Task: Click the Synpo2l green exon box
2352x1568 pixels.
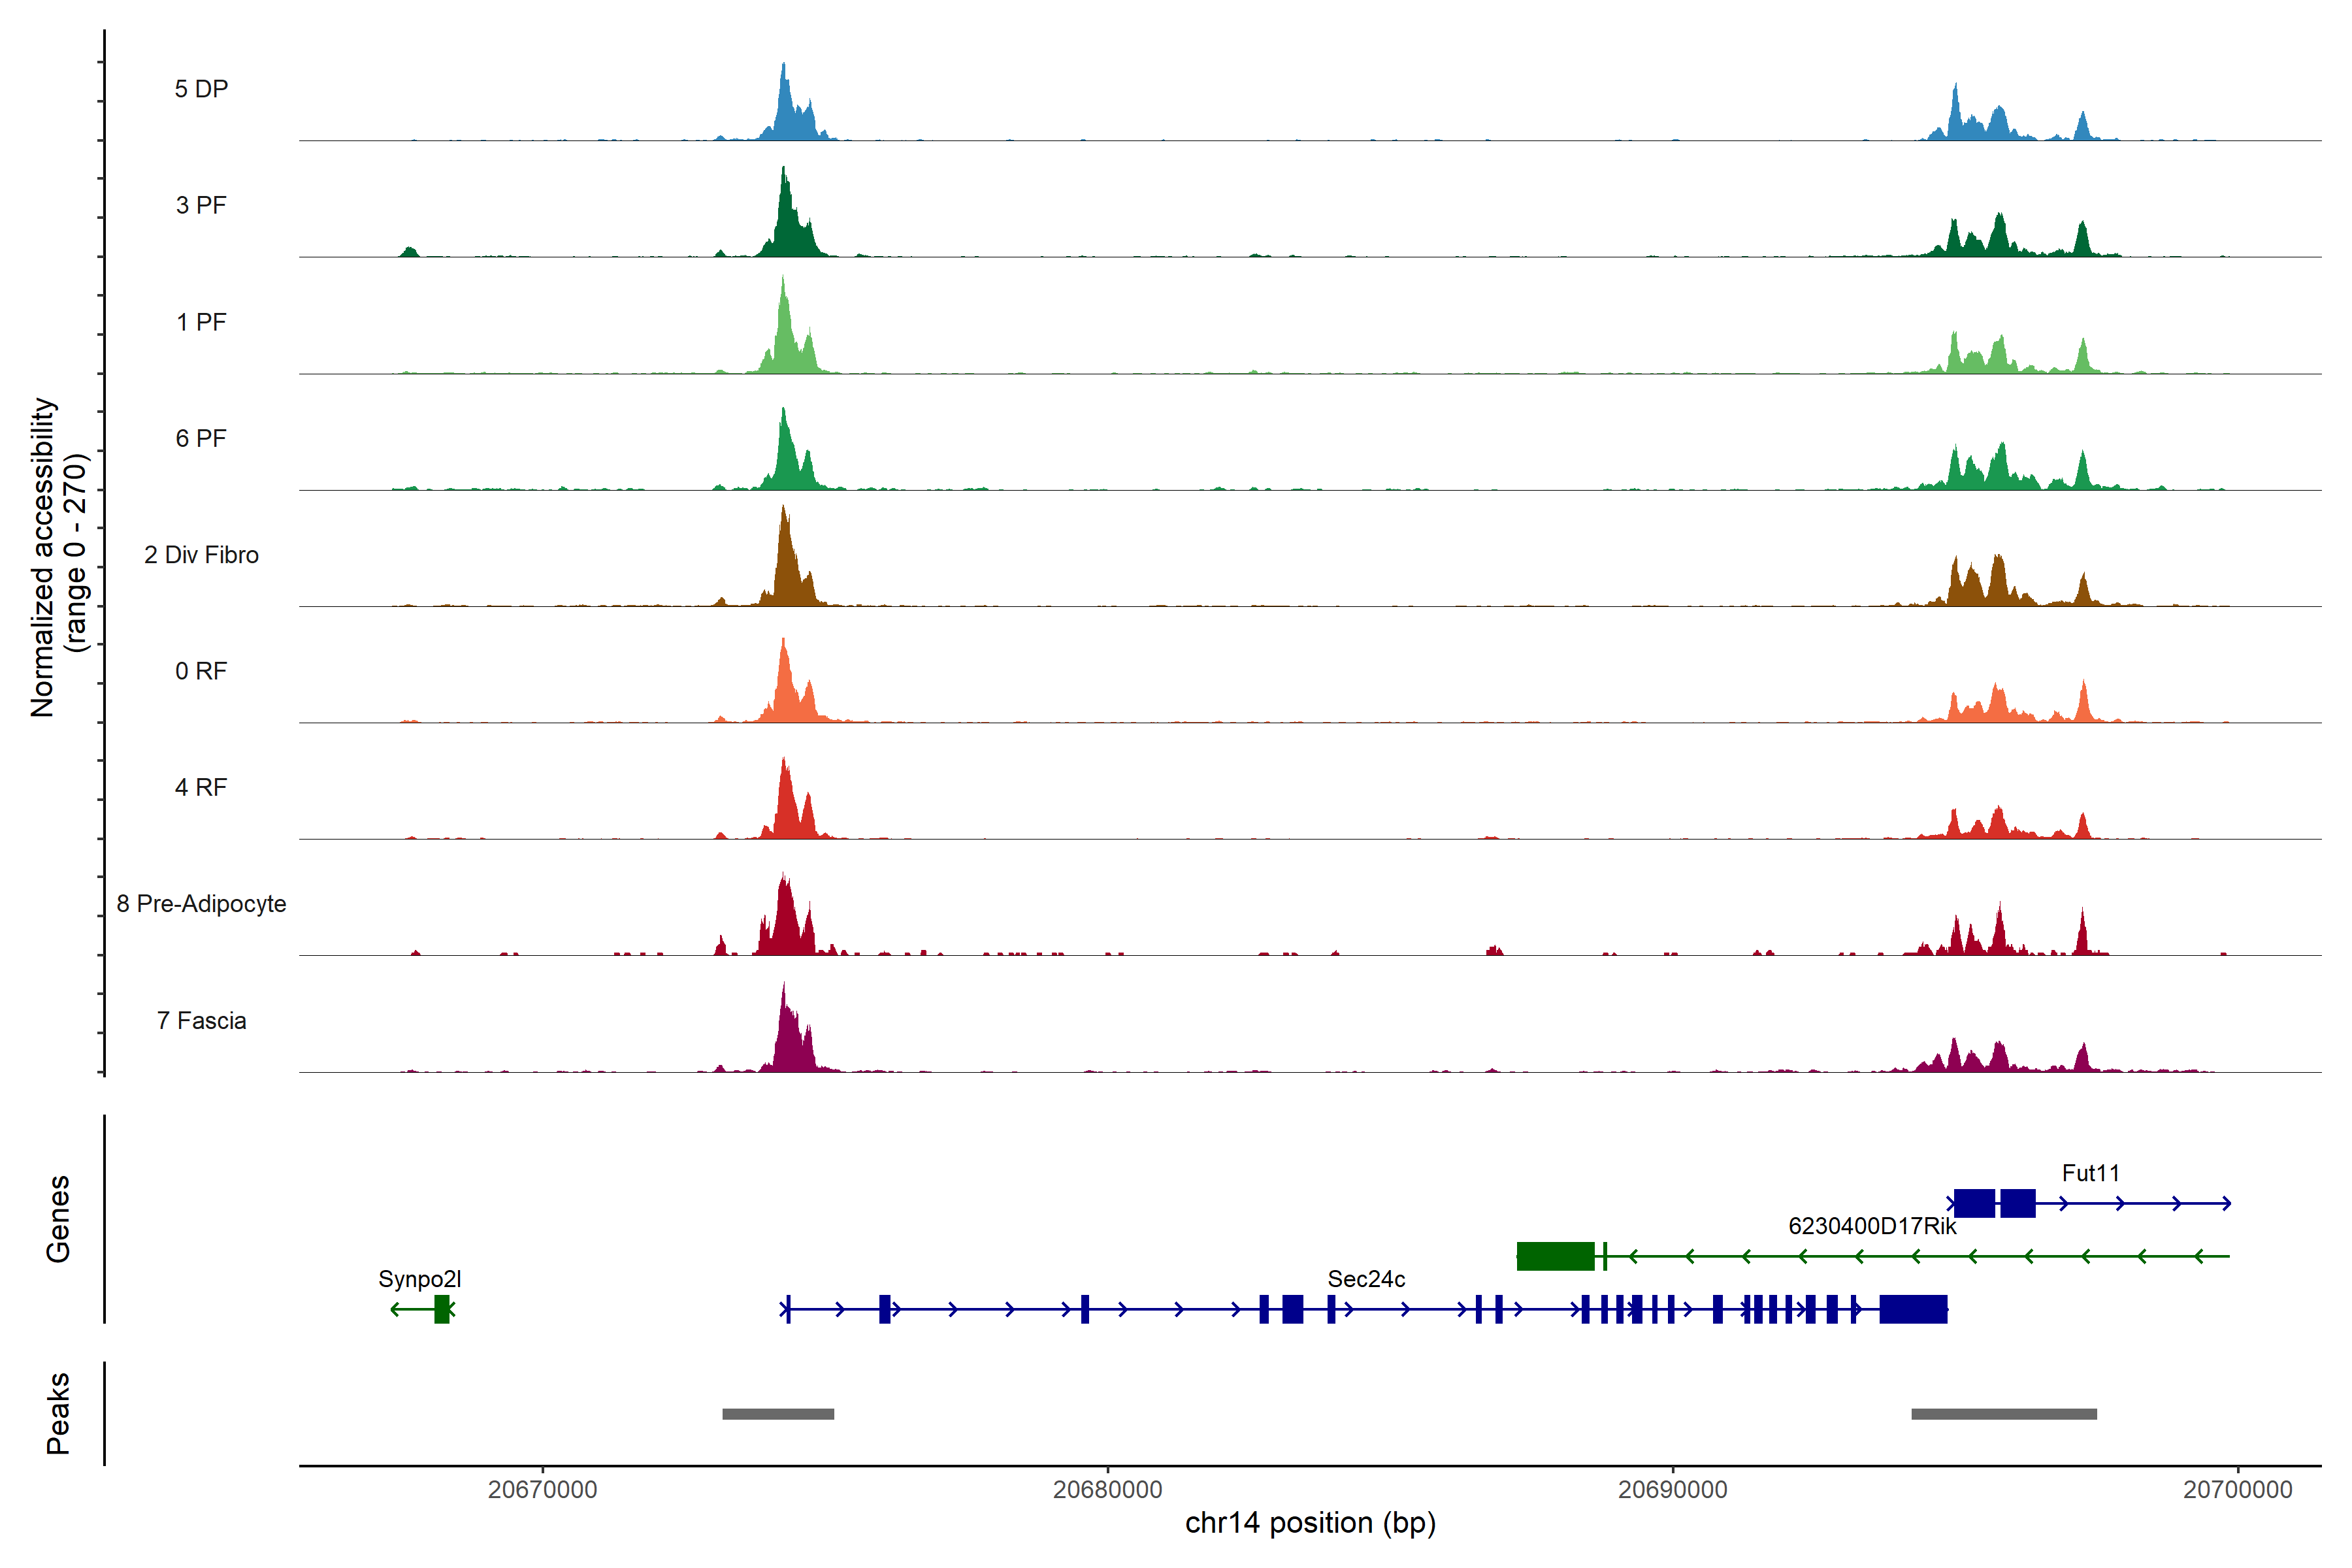Action: tap(441, 1309)
